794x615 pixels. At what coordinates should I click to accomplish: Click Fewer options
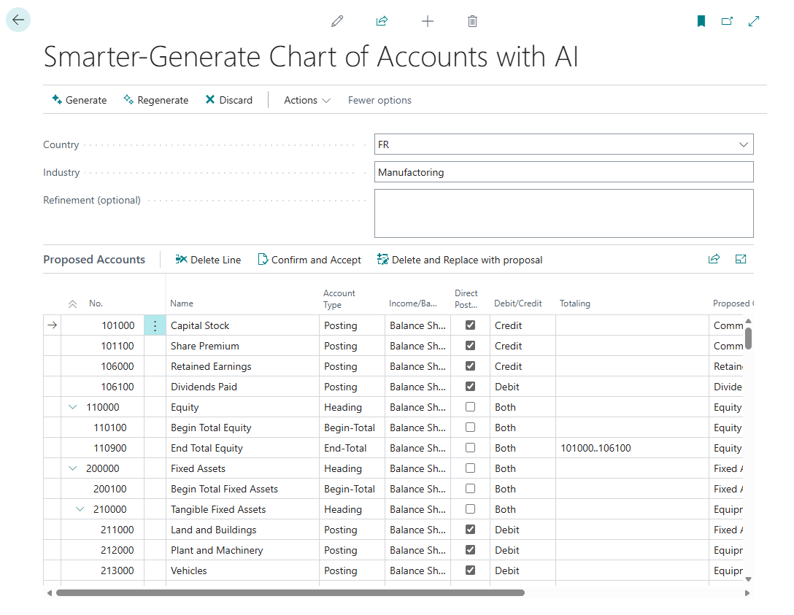379,100
